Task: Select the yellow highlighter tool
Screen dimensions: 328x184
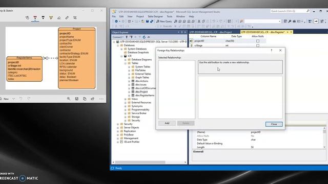Action: click(51, 18)
